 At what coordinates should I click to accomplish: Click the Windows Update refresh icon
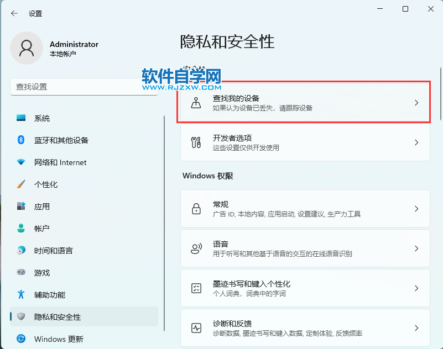pos(21,339)
